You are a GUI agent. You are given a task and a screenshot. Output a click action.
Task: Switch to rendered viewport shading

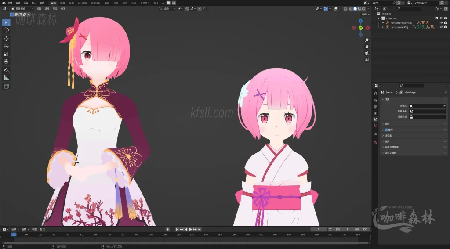(x=363, y=9)
